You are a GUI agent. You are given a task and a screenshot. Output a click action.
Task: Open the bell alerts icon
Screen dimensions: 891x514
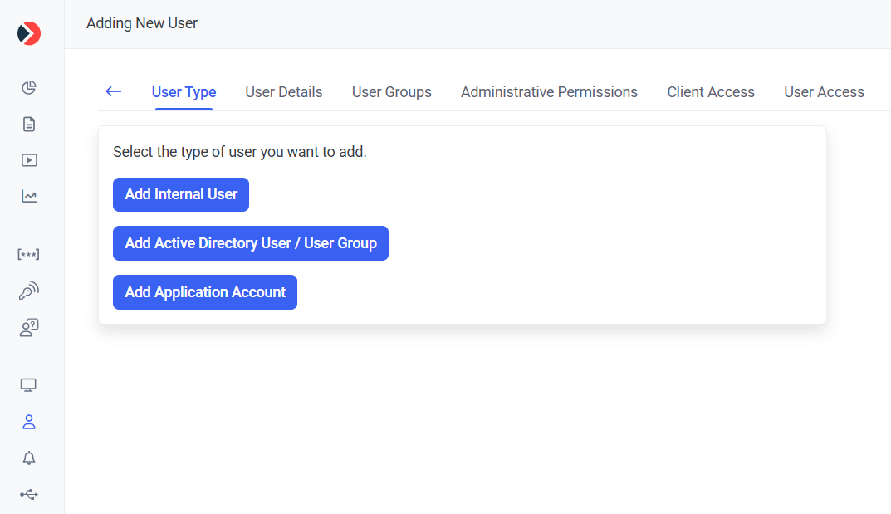[29, 458]
